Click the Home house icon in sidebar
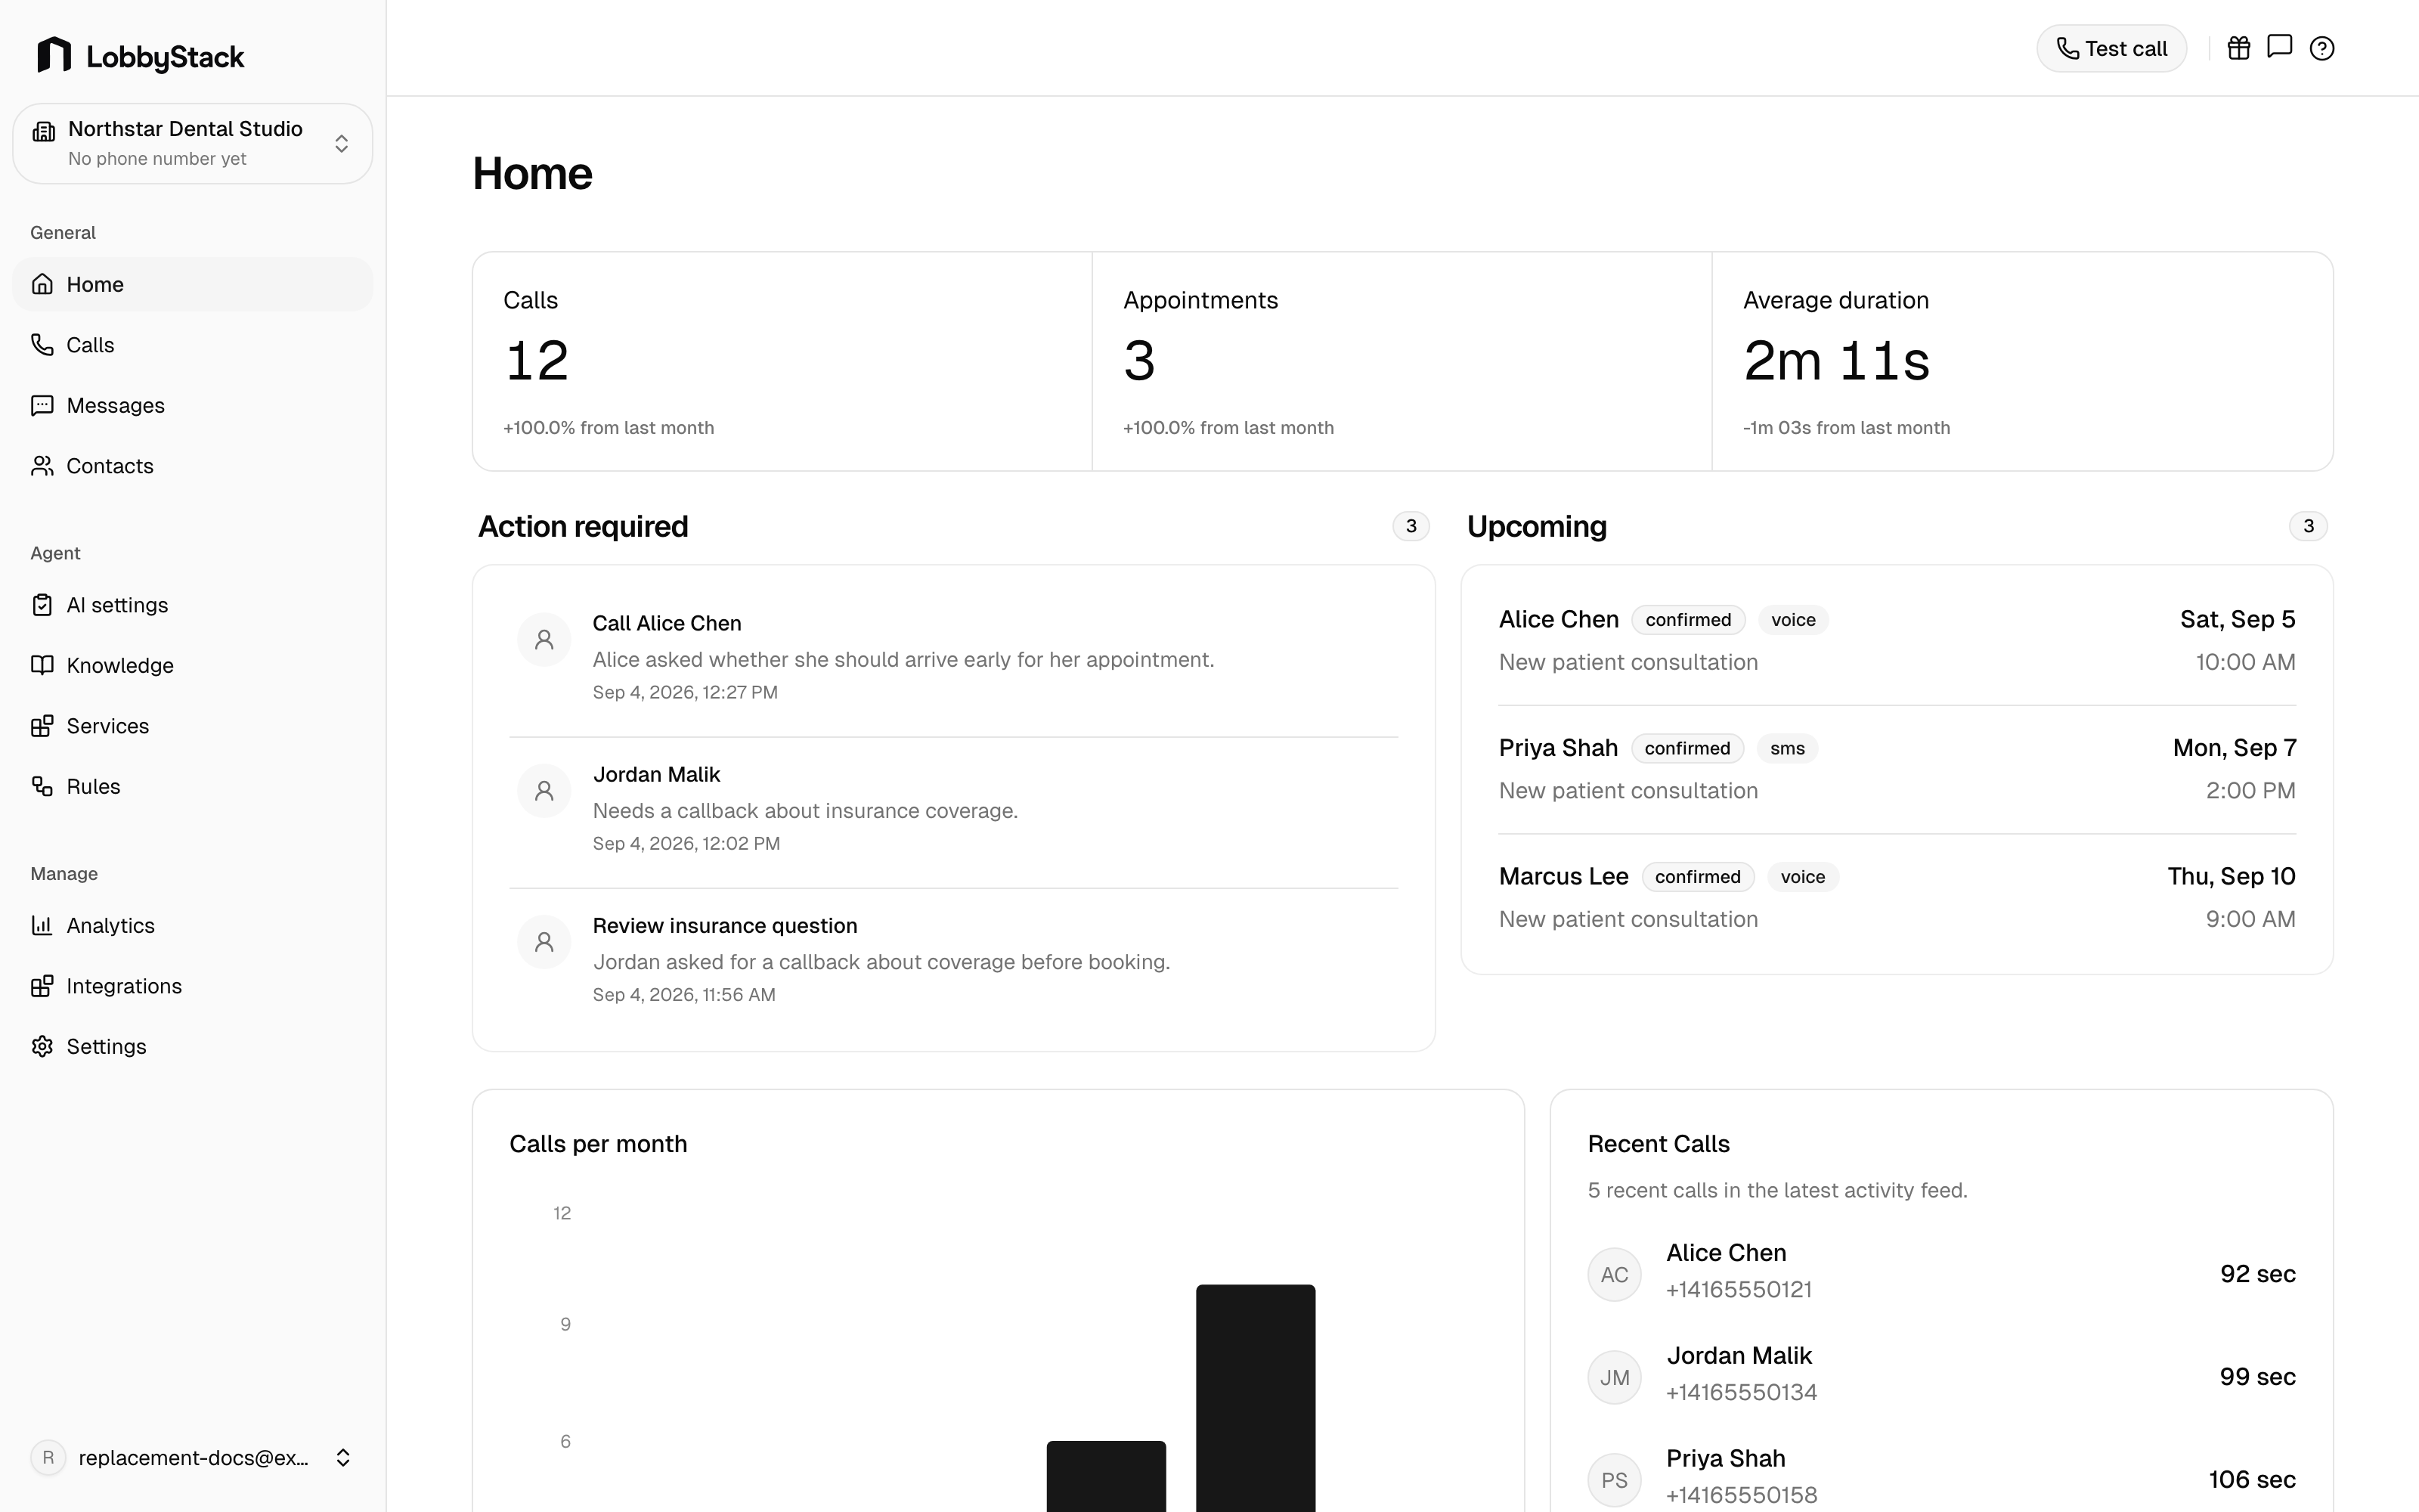Image resolution: width=2419 pixels, height=1512 pixels. 42,284
